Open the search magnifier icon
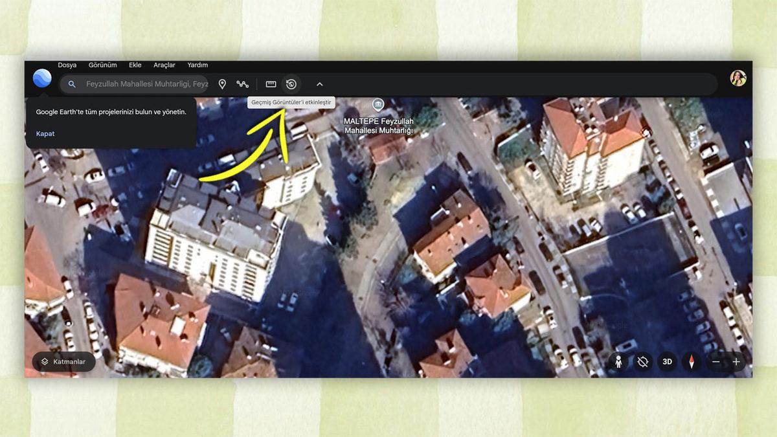 (71, 84)
